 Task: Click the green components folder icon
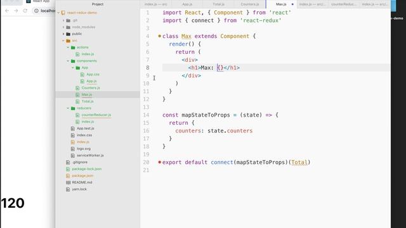pos(73,61)
